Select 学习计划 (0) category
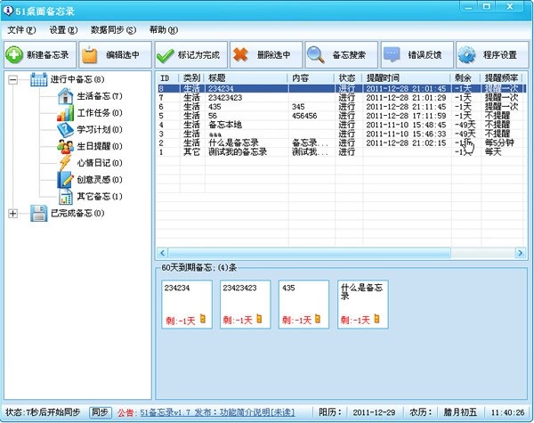Viewport: 534px width, 423px height. (x=100, y=129)
